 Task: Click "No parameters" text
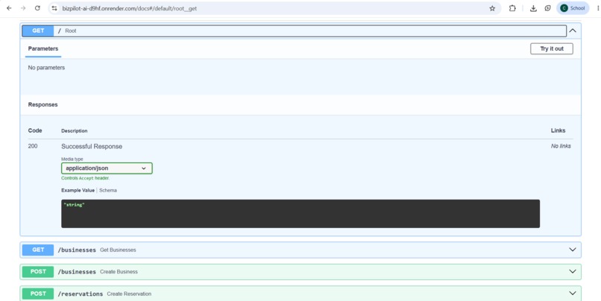[x=46, y=67]
